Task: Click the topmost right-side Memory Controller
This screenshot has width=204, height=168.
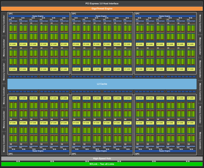Action: [x=200, y=24]
